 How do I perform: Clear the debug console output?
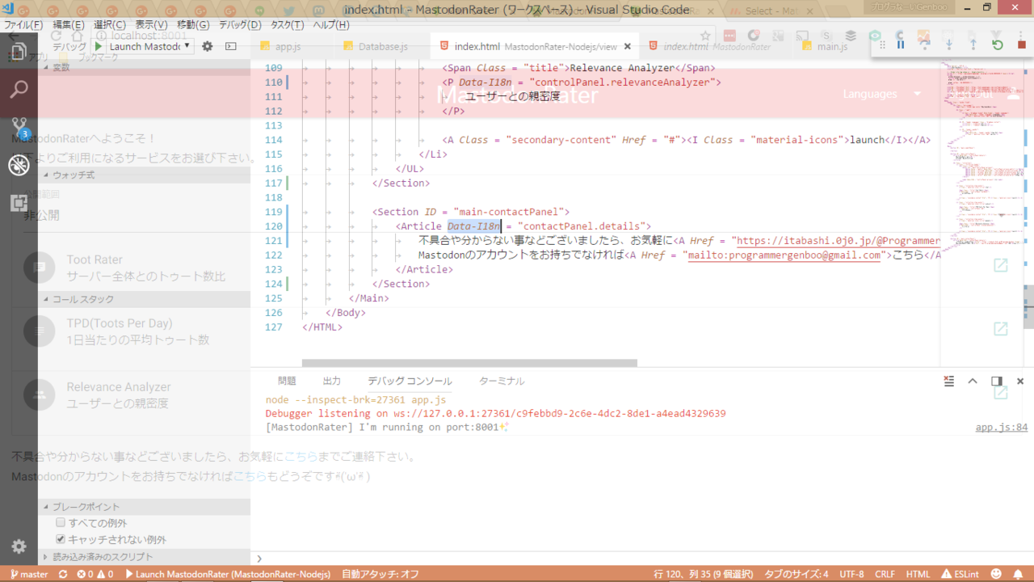949,381
